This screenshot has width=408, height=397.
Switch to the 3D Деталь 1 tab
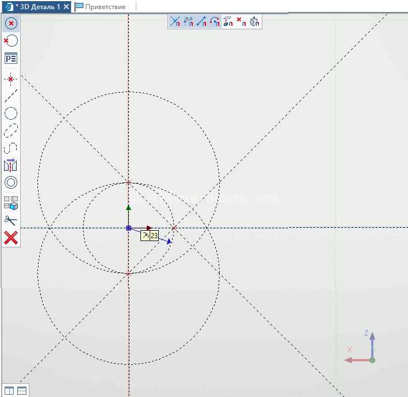tap(37, 7)
